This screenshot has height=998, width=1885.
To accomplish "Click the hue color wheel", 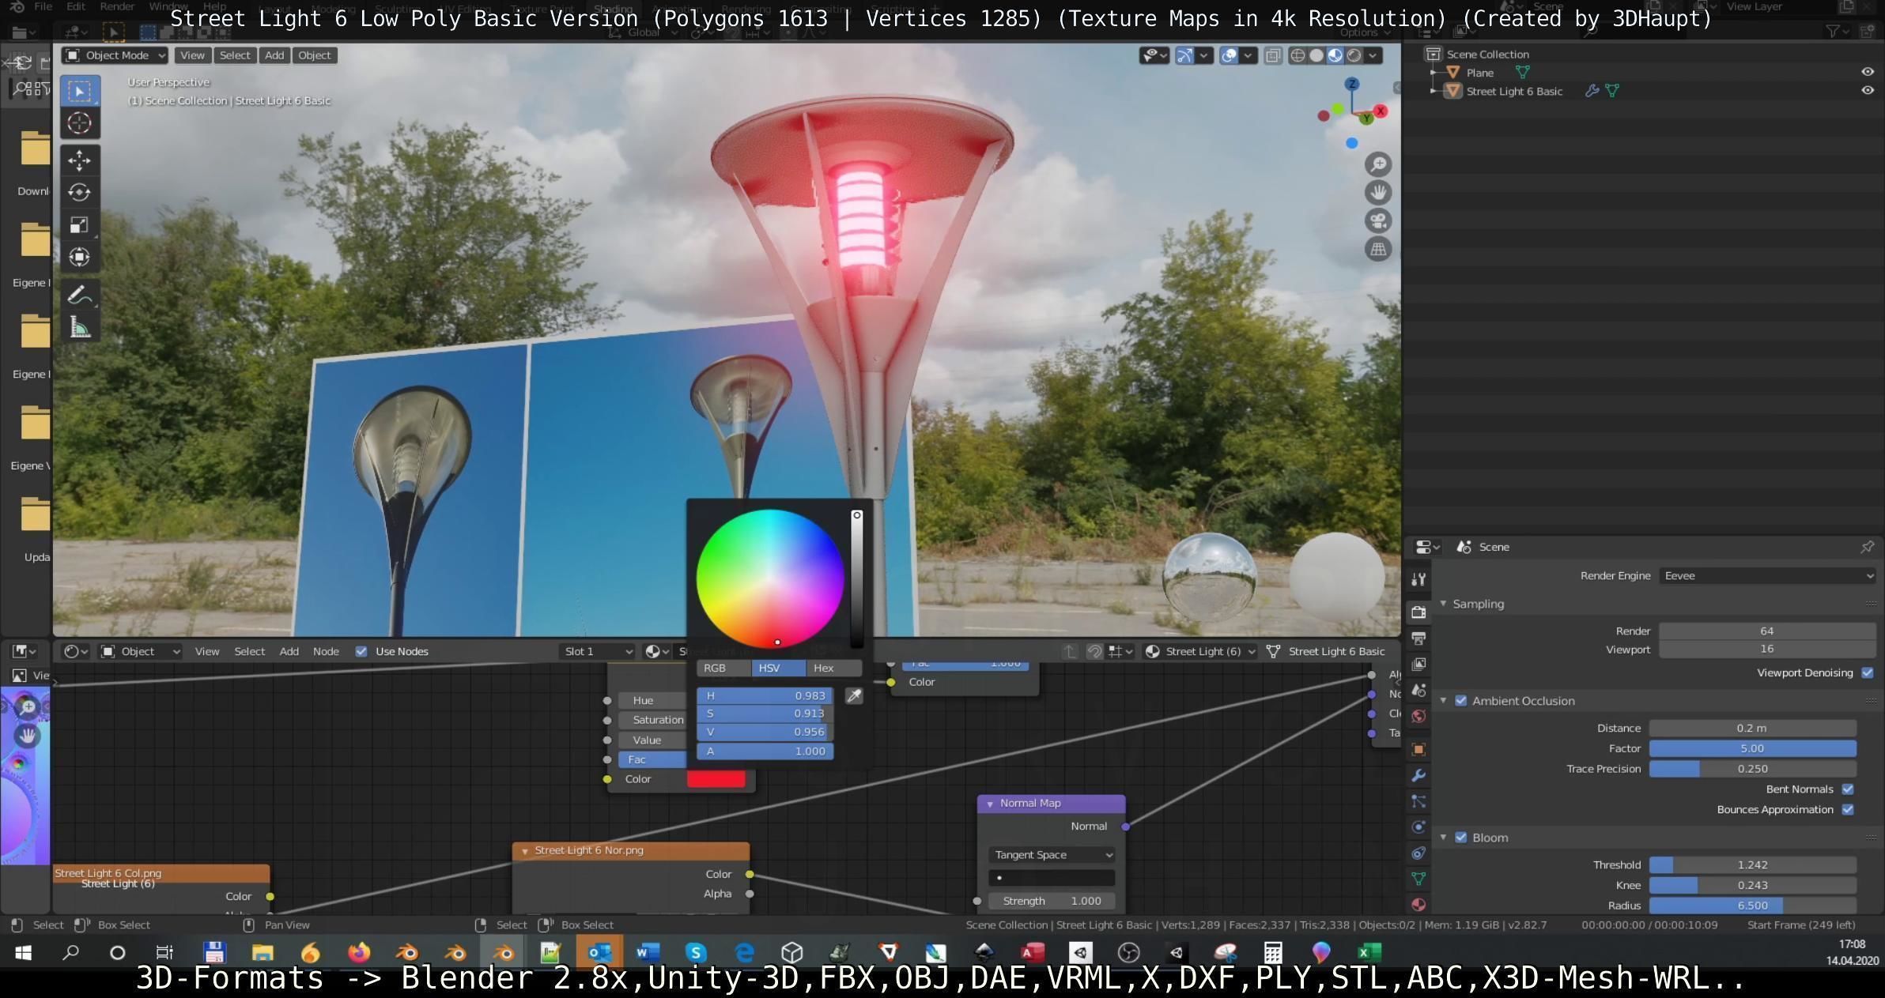I will [x=770, y=578].
